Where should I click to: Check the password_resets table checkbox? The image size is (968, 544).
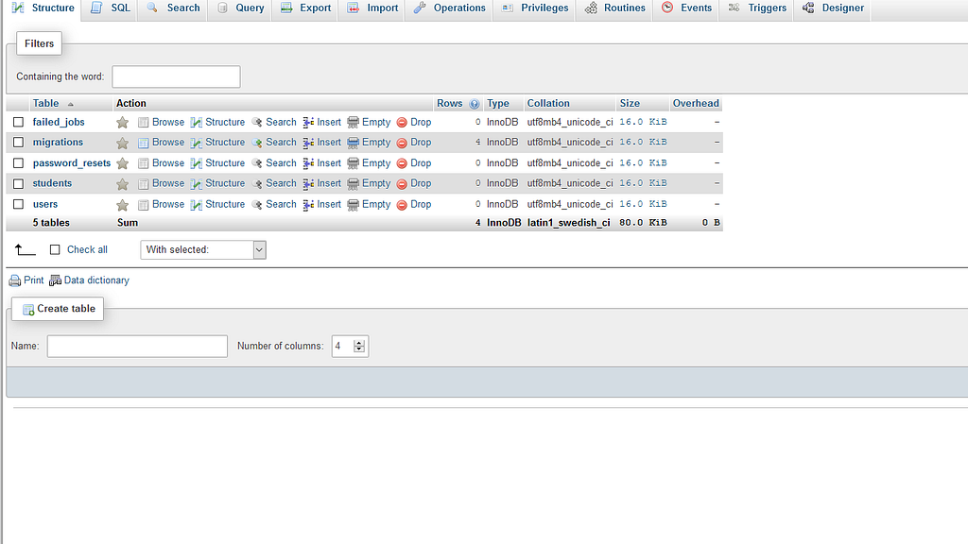[19, 163]
